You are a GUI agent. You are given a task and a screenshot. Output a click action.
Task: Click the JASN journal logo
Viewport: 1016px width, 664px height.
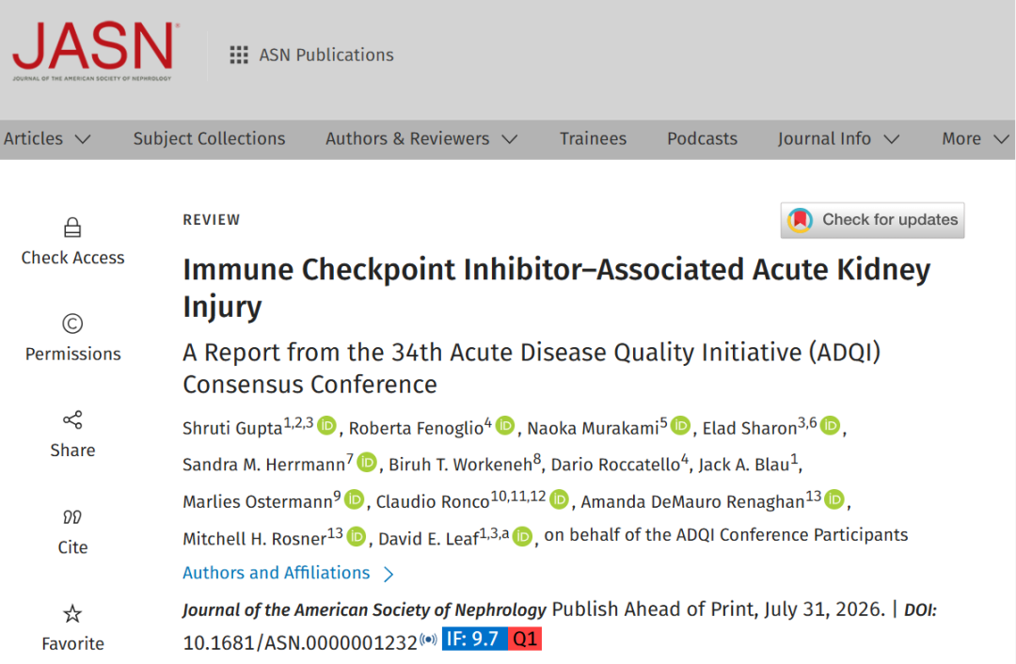(x=95, y=52)
